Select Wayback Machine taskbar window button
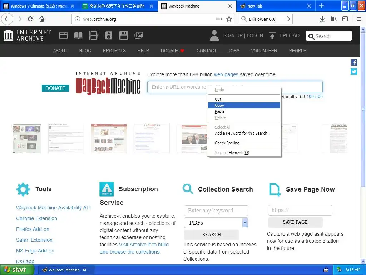366x275 pixels. [66, 270]
